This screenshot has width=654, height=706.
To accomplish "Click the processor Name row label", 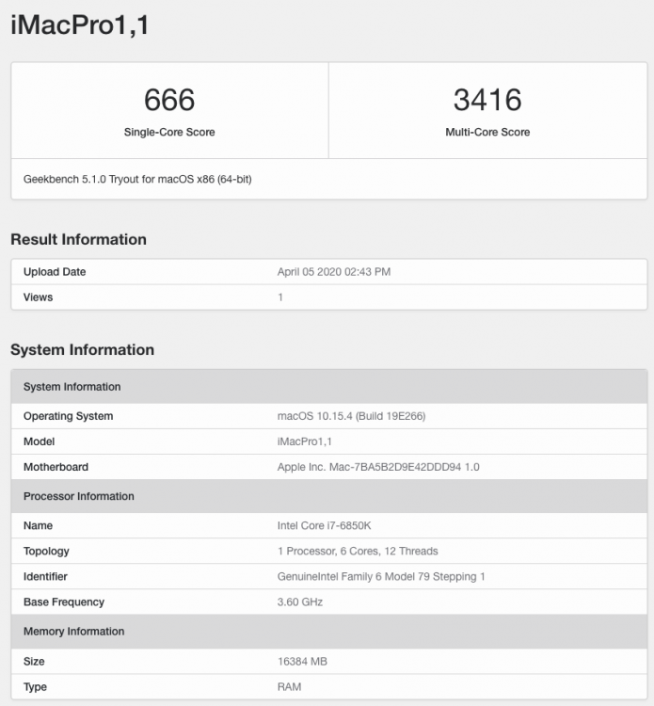I will [x=38, y=525].
